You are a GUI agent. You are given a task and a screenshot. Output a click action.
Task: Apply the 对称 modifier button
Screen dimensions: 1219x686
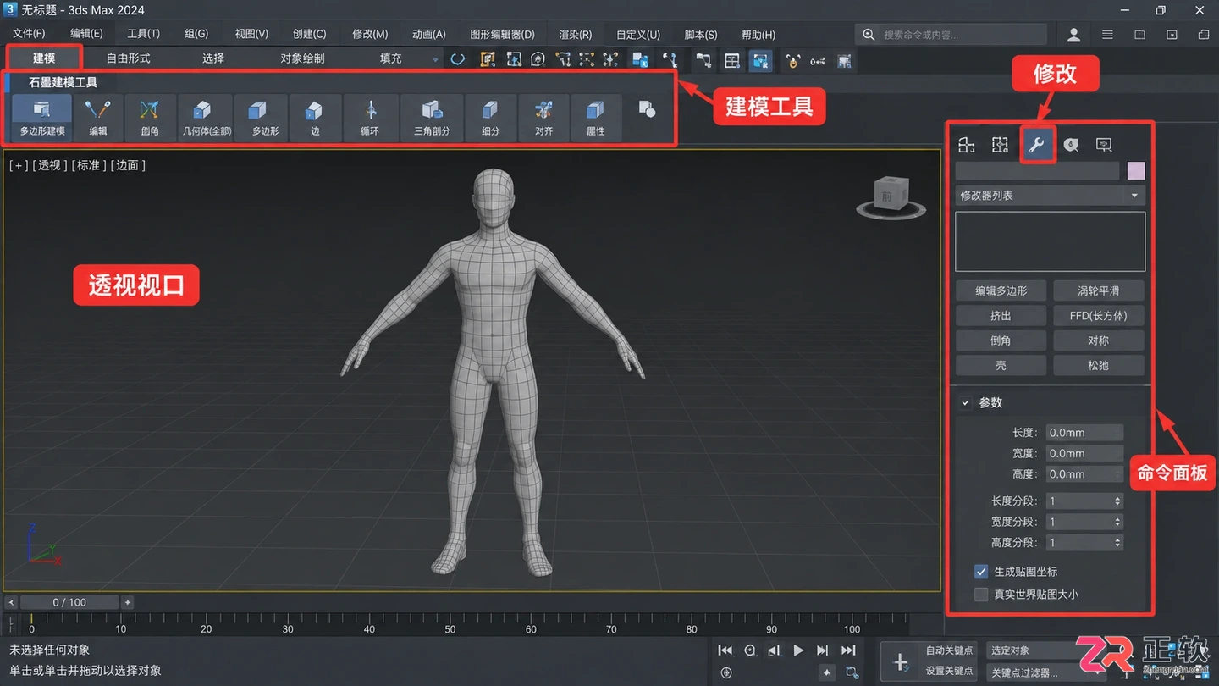(x=1099, y=340)
